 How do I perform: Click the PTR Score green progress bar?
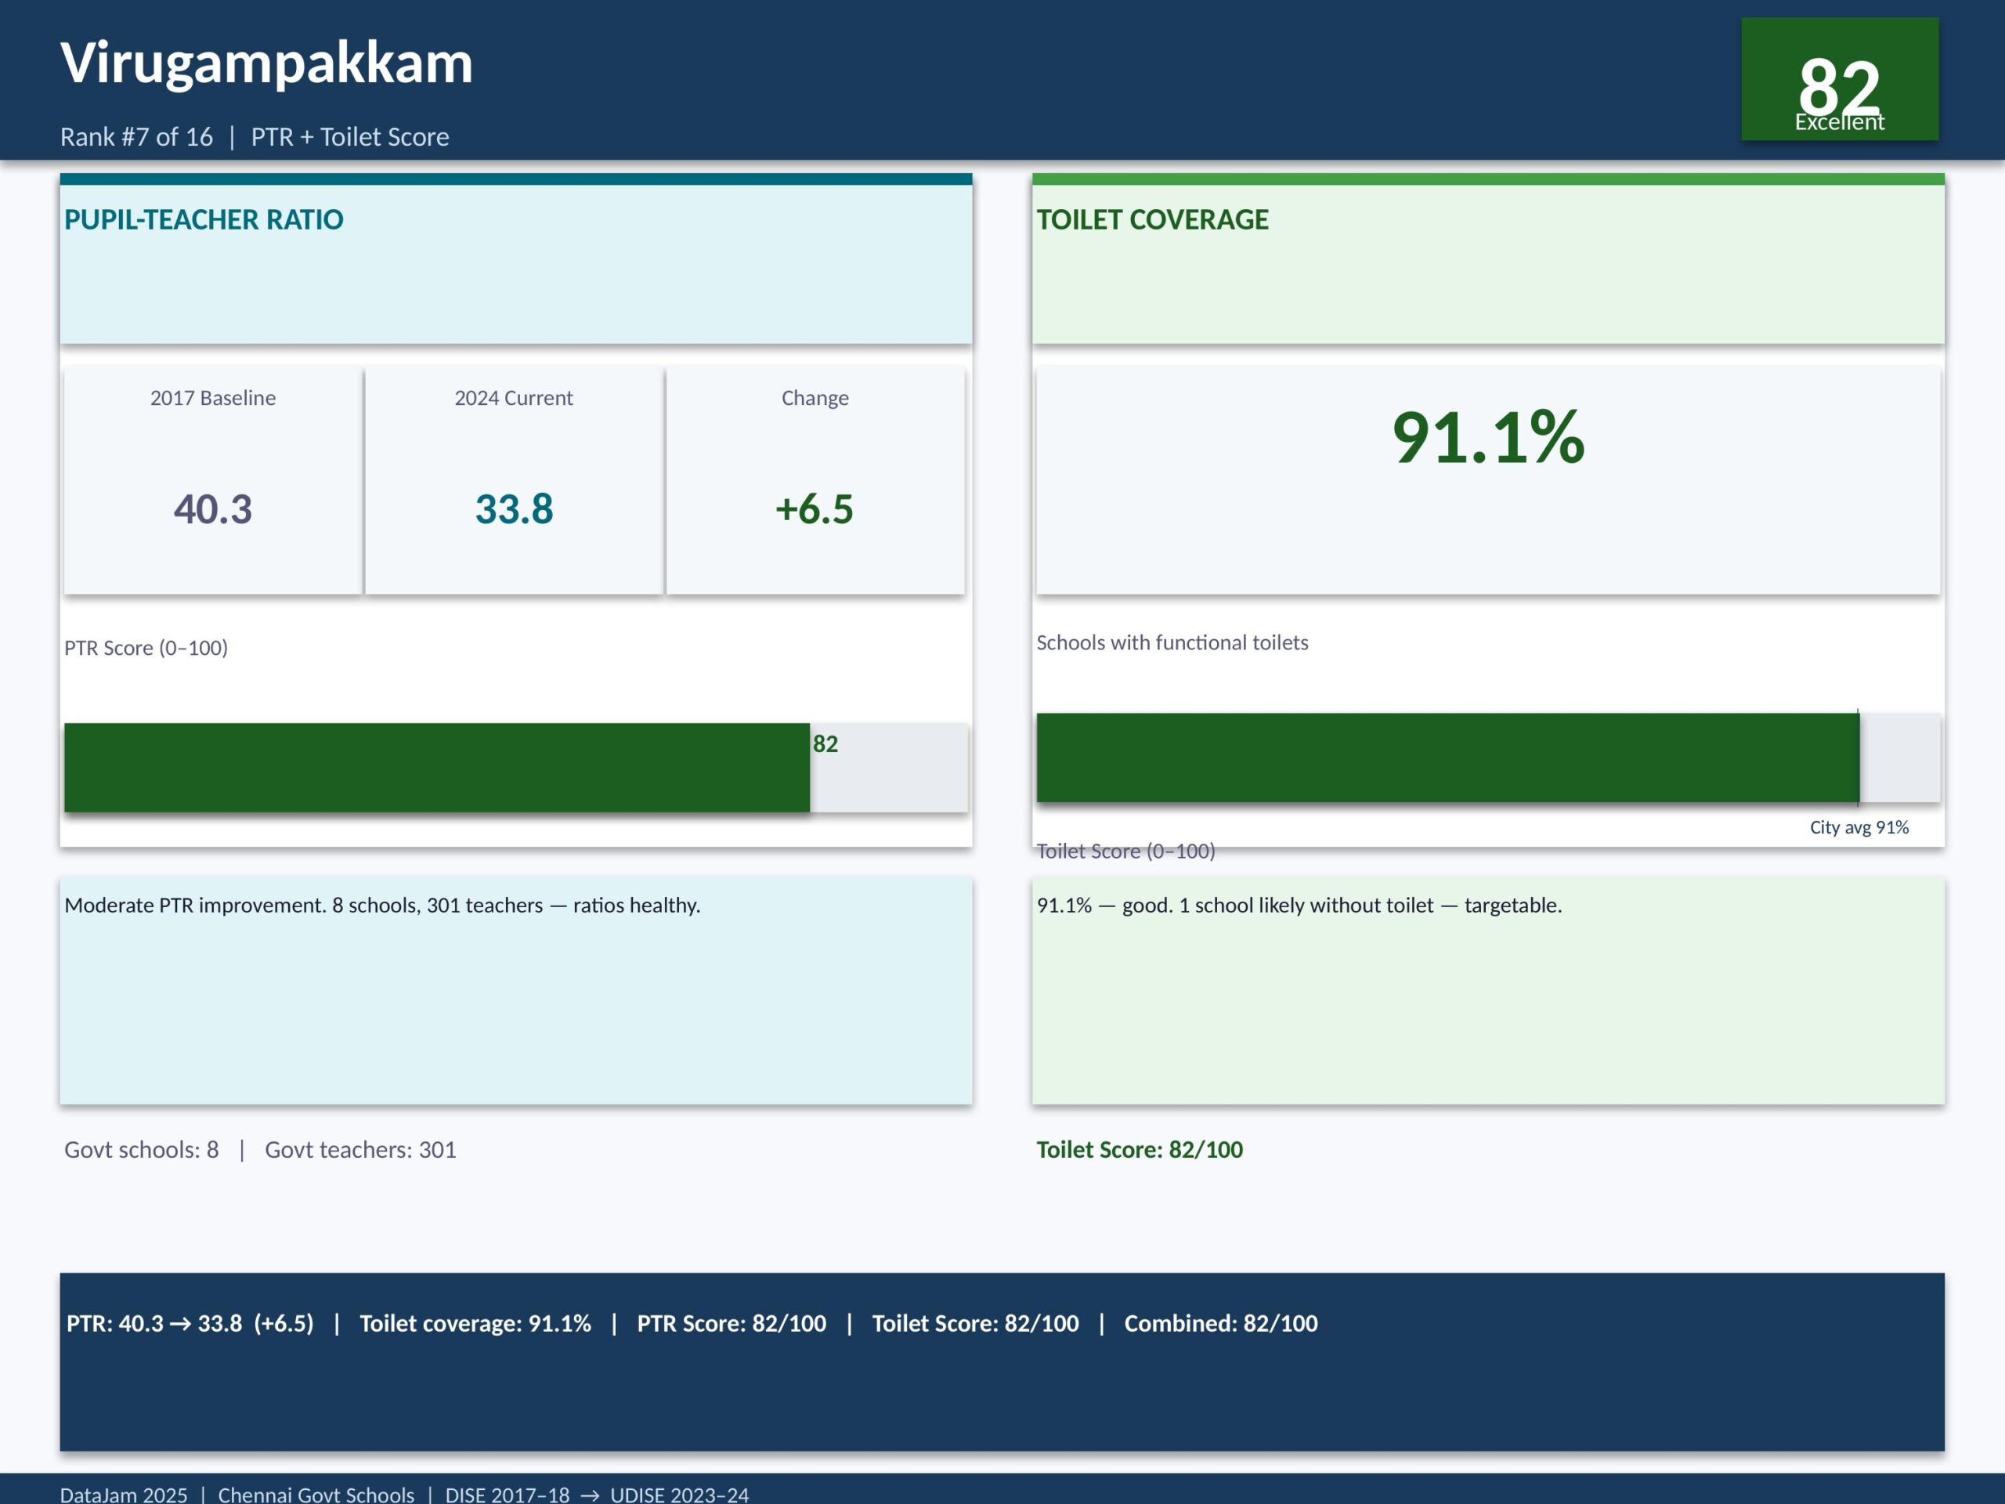tap(437, 767)
